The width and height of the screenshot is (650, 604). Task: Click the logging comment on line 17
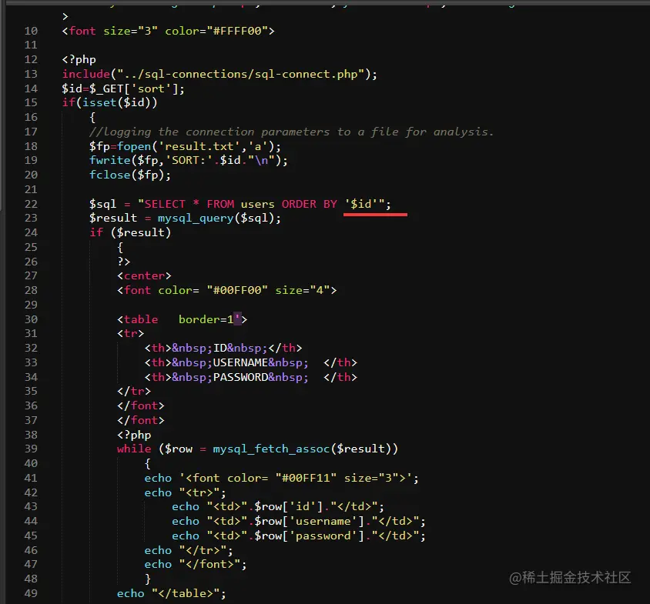click(291, 132)
